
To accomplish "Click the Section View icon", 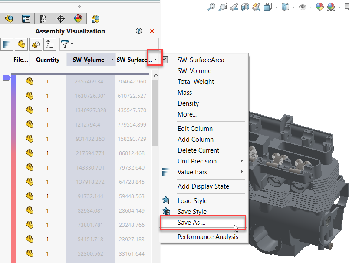I will click(x=245, y=7).
